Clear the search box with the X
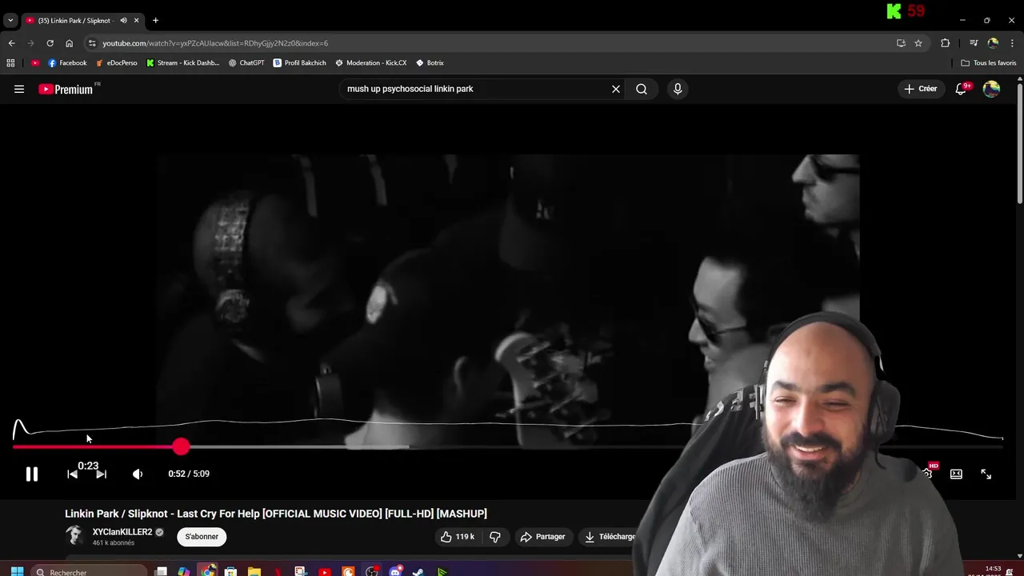This screenshot has height=576, width=1024. pyautogui.click(x=616, y=89)
